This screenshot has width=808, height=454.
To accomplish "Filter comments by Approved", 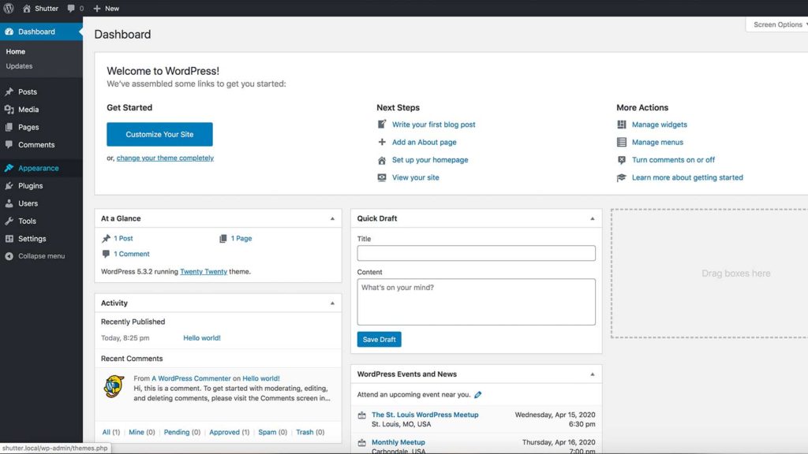I will coord(224,432).
